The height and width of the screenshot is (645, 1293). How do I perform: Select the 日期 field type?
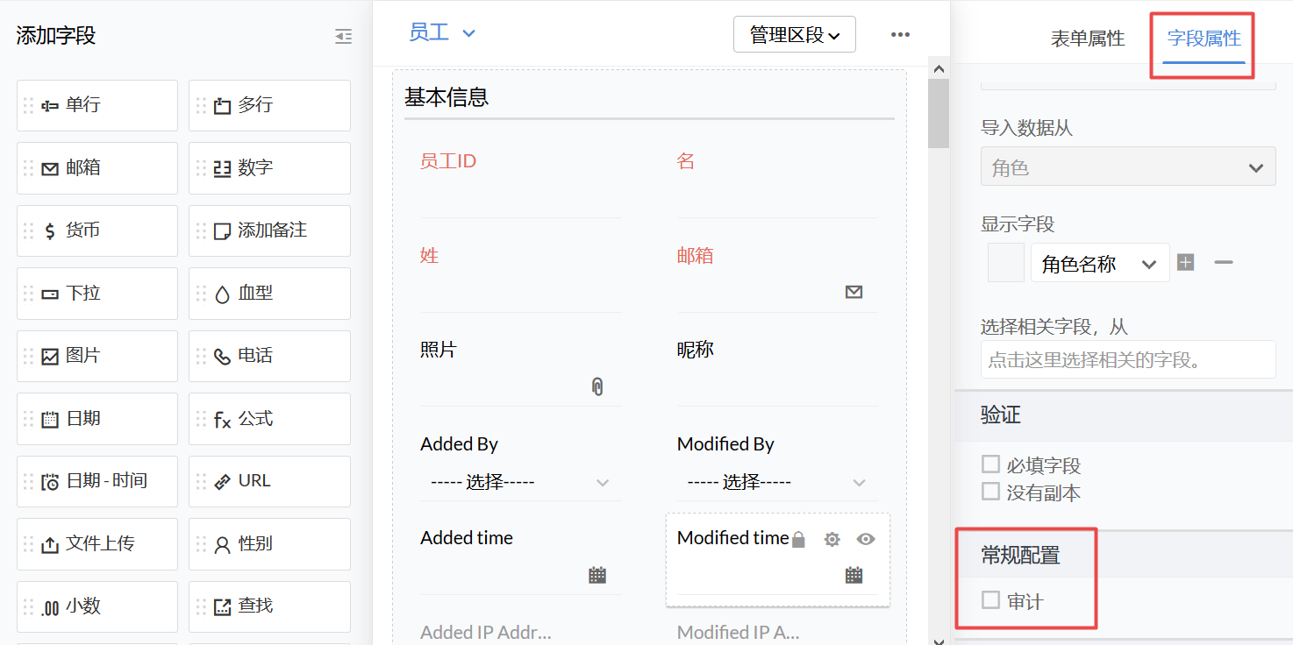pos(97,419)
